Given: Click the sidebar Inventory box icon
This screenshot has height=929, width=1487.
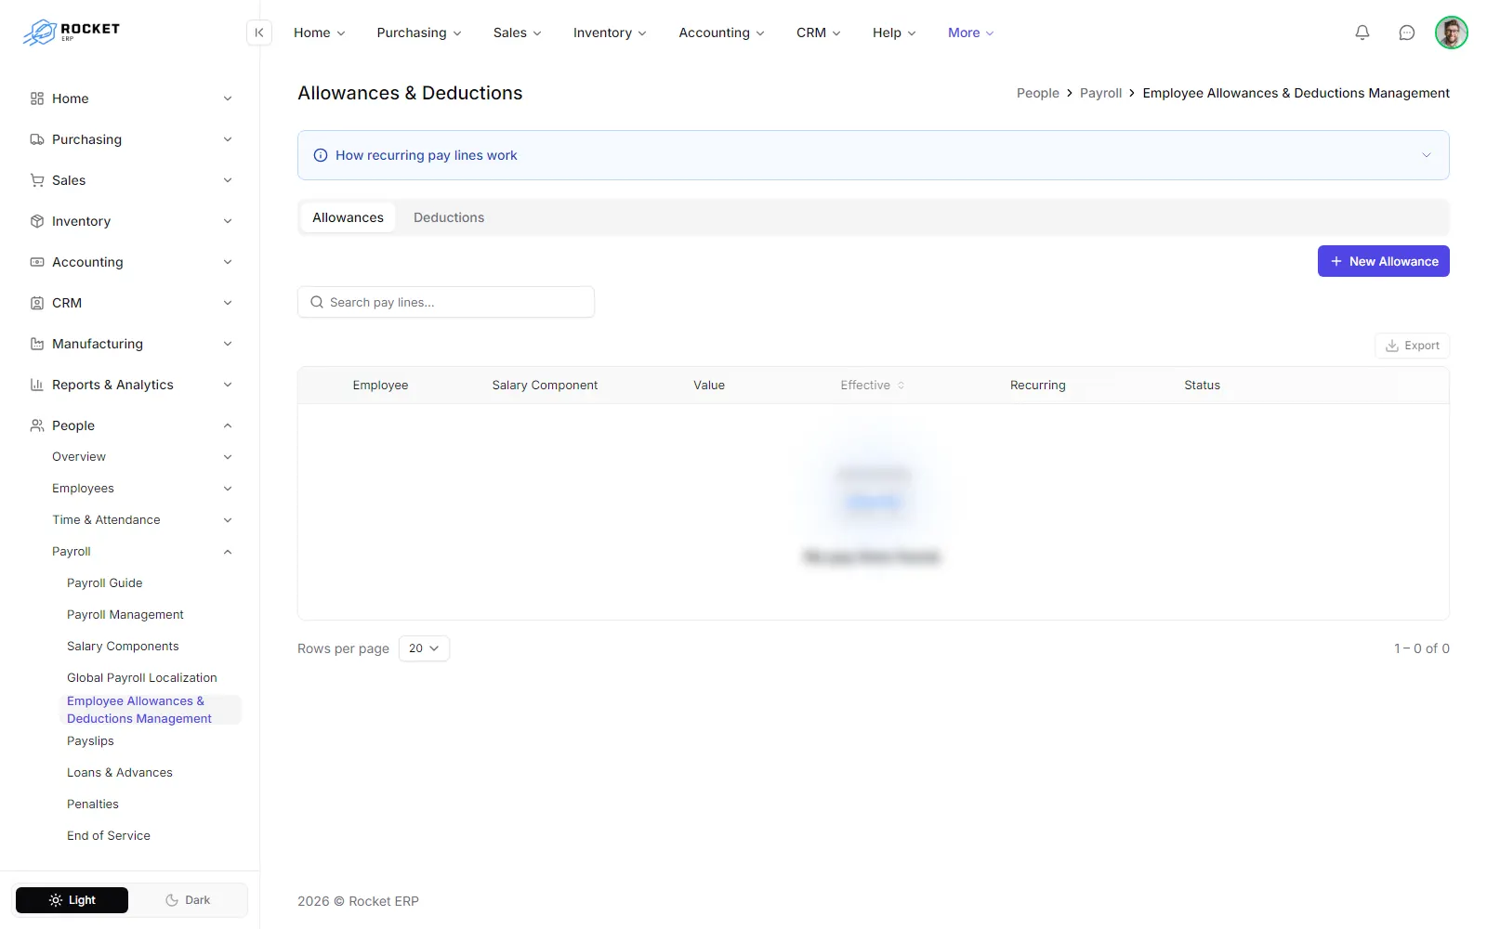Looking at the screenshot, I should [x=37, y=221].
